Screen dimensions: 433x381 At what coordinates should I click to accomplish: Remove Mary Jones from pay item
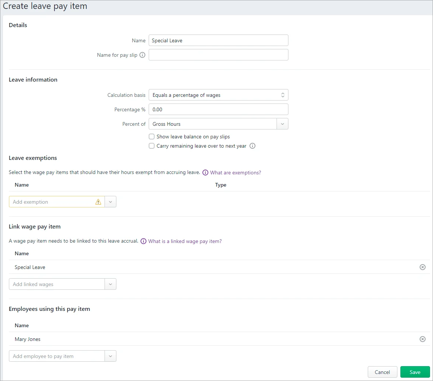[422, 339]
